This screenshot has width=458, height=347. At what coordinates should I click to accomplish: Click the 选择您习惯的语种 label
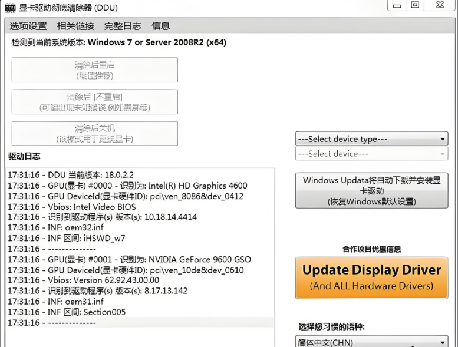pyautogui.click(x=331, y=326)
